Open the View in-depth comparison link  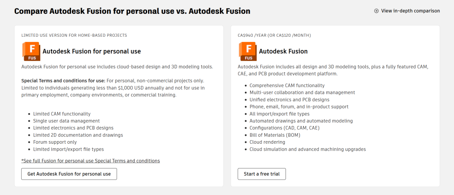coord(410,11)
